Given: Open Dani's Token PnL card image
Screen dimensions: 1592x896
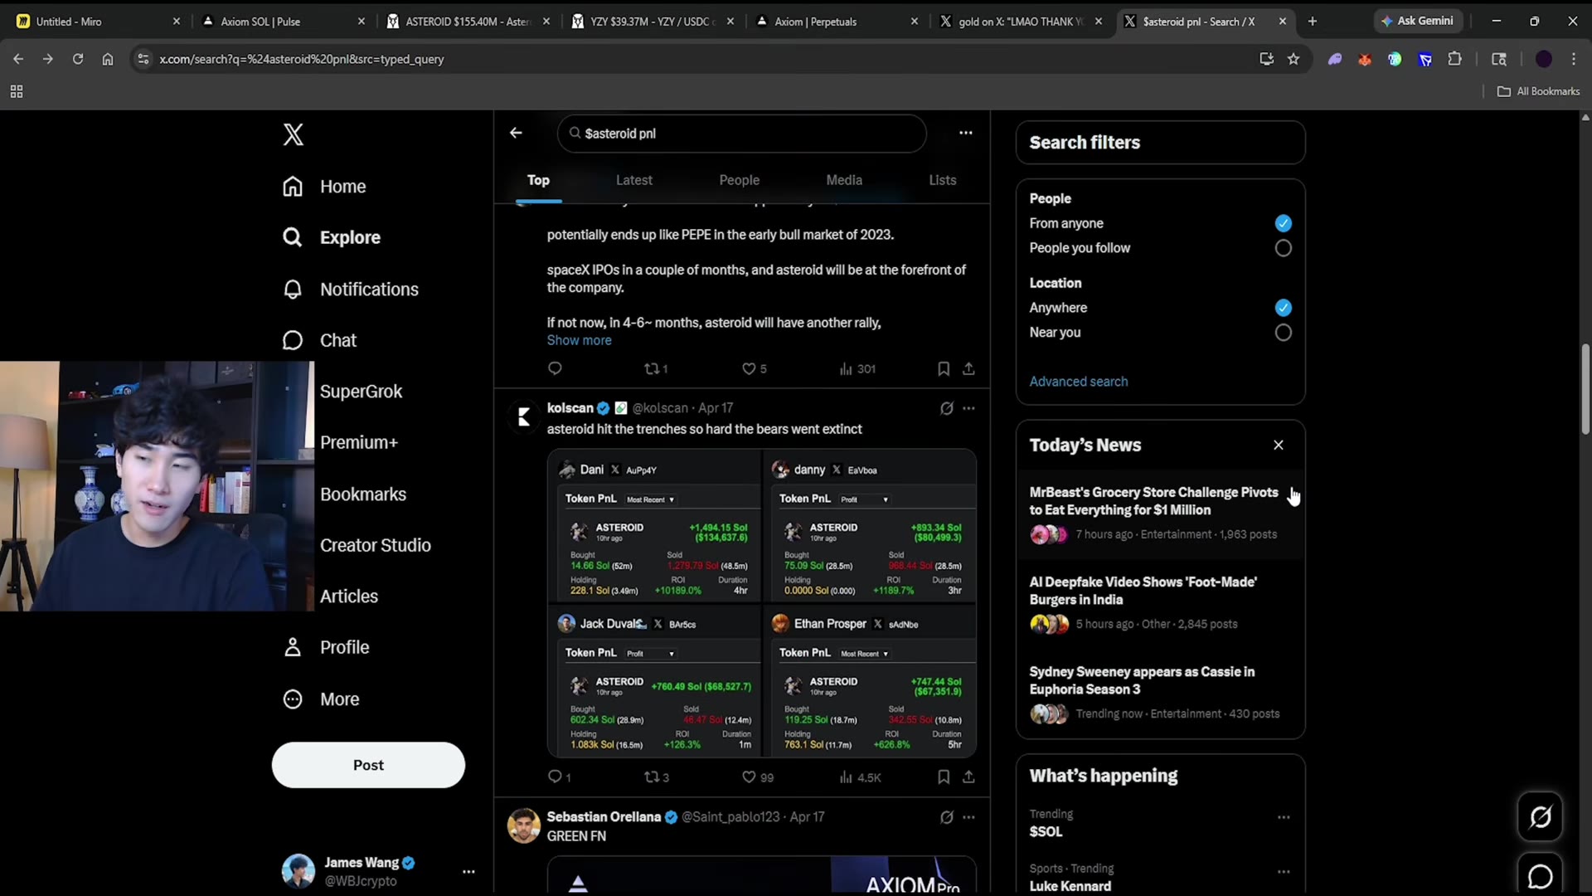Looking at the screenshot, I should pos(655,527).
